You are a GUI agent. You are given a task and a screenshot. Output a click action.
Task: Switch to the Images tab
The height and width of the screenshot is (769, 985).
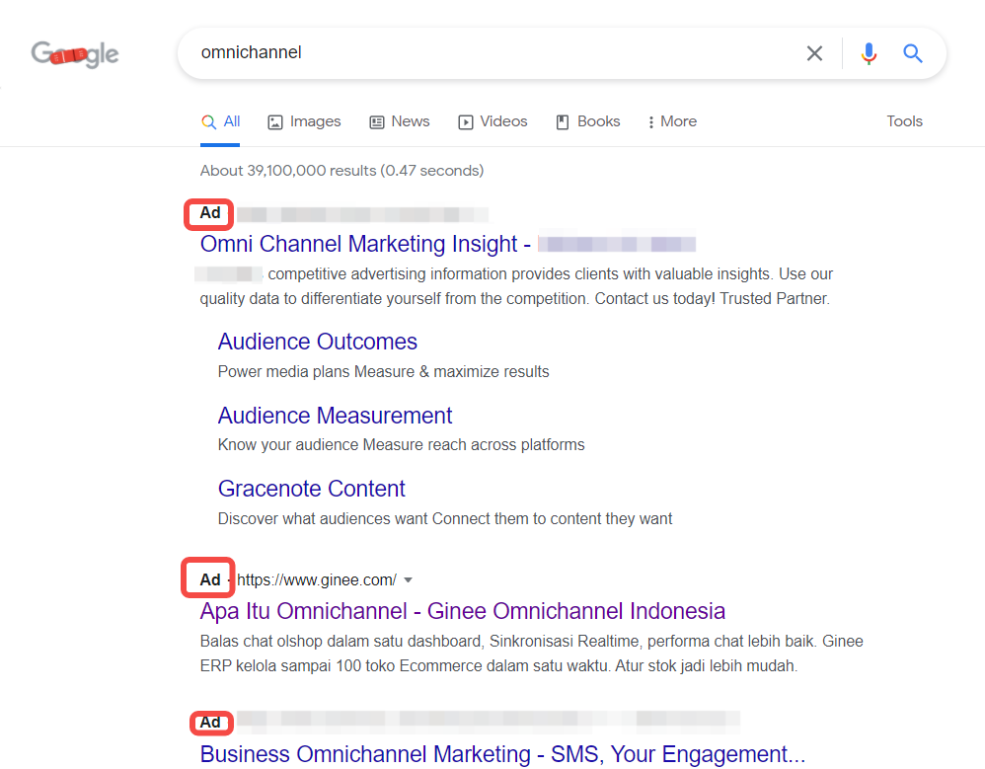[x=305, y=121]
